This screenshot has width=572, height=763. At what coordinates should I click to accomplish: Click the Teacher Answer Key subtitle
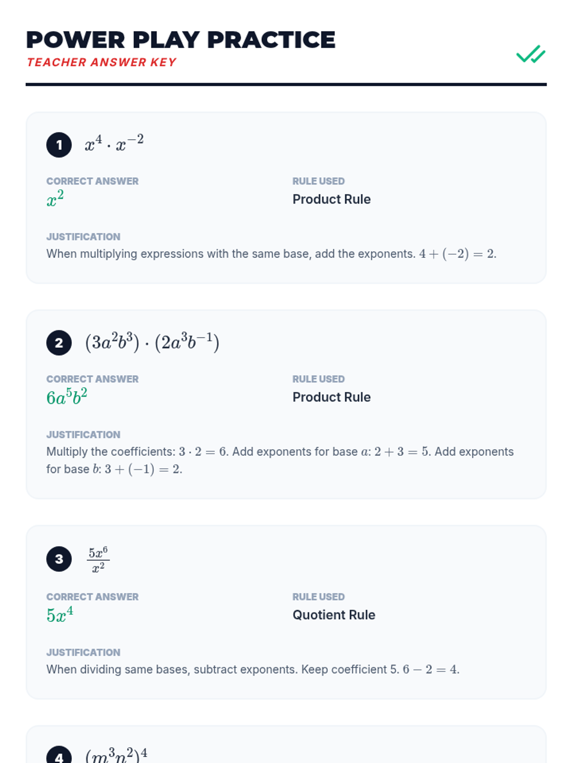tap(102, 62)
